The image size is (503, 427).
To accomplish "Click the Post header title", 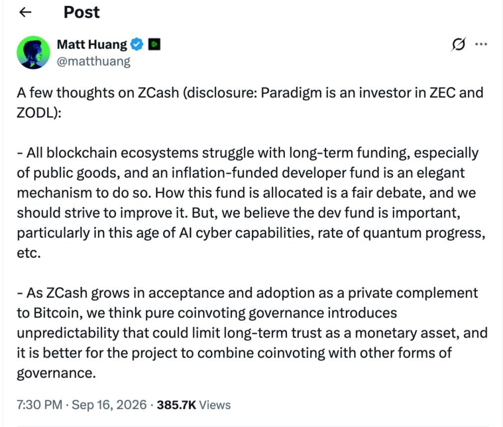I will (82, 12).
